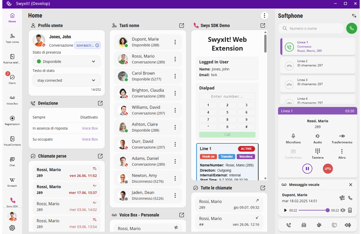Open options menu for Newton, Amy
The width and height of the screenshot is (361, 234).
tap(175, 178)
